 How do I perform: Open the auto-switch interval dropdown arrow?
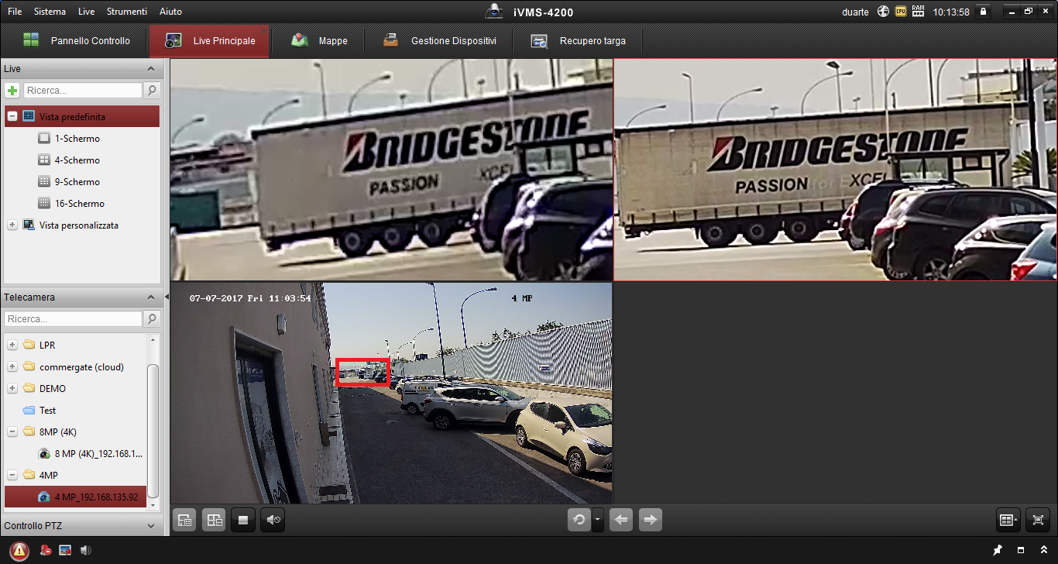pos(598,520)
